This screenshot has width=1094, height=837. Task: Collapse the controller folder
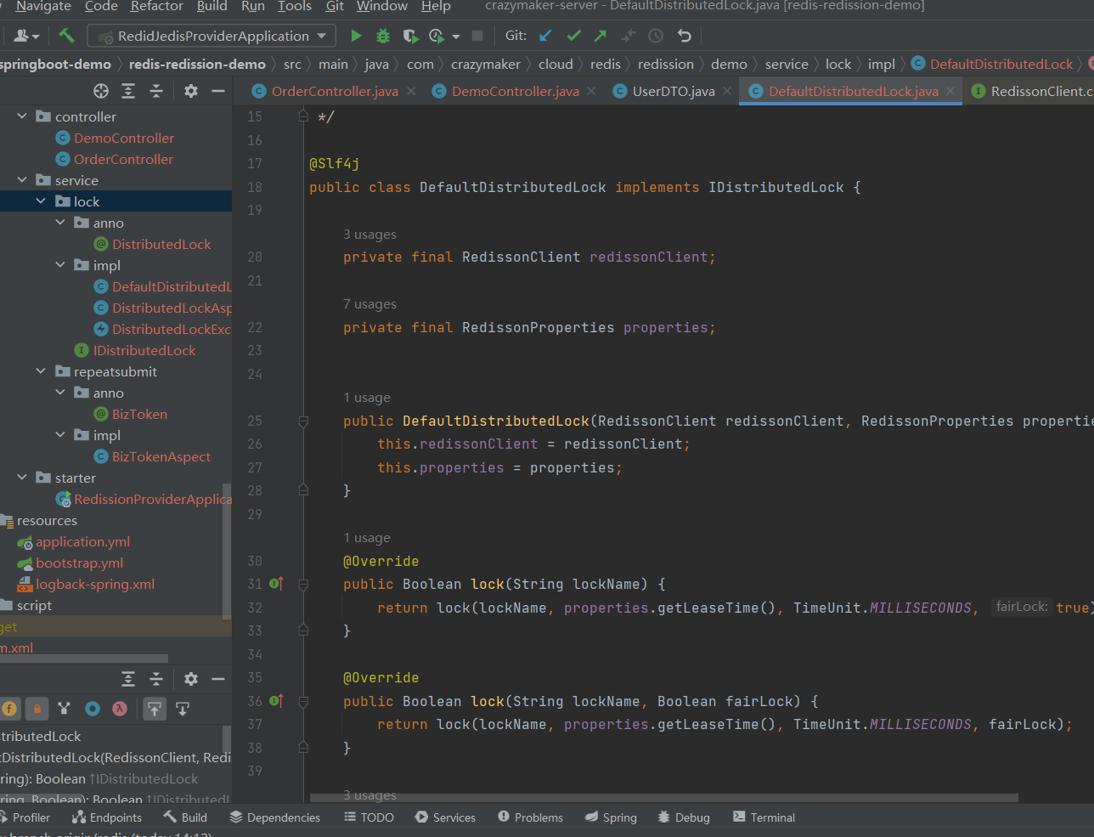tap(22, 116)
